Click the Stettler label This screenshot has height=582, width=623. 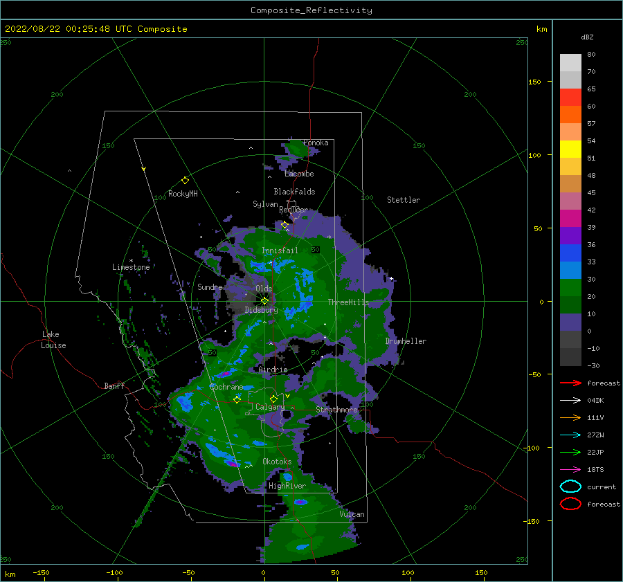[404, 200]
